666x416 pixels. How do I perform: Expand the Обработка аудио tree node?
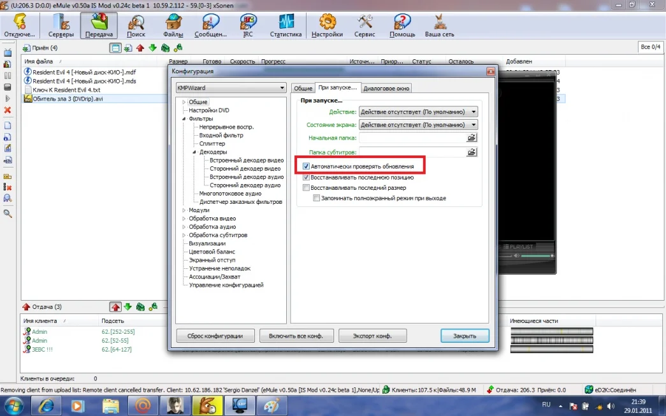tap(184, 227)
